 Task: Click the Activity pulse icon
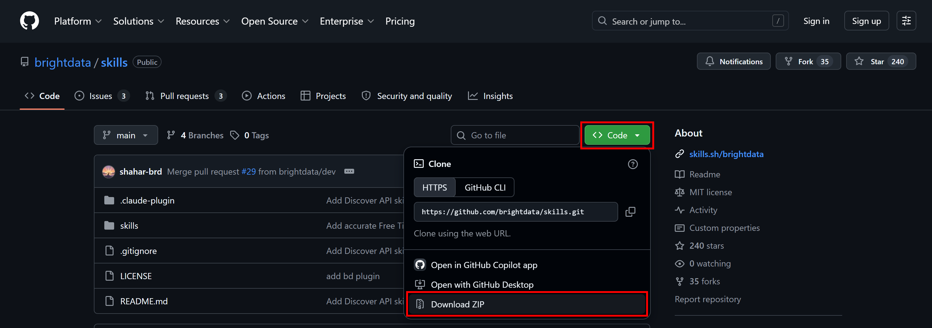pos(679,210)
